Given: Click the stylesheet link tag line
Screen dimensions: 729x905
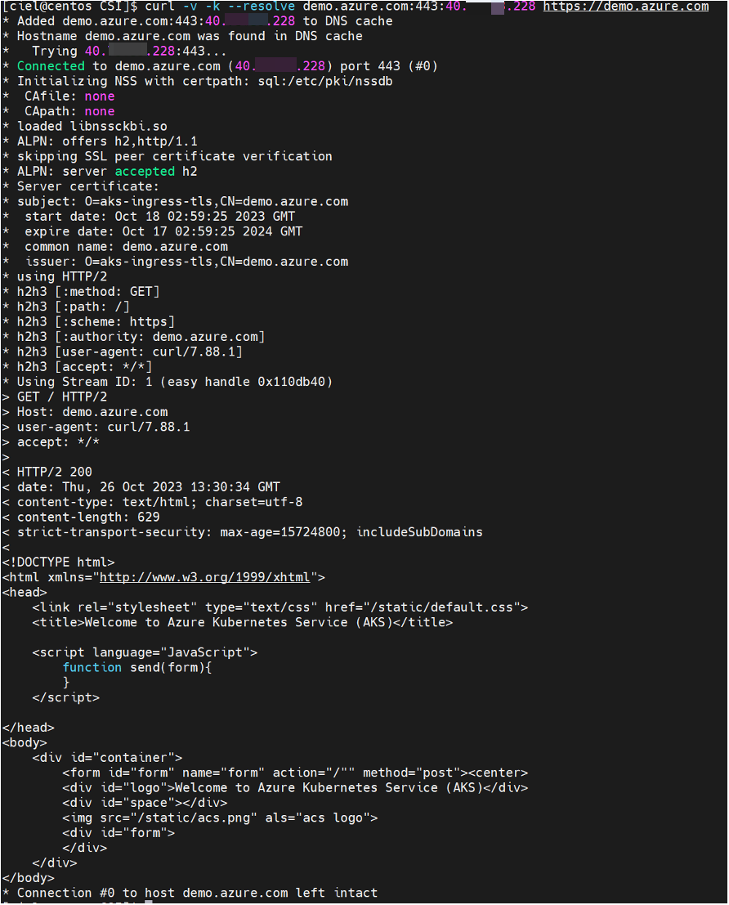Looking at the screenshot, I should (280, 607).
